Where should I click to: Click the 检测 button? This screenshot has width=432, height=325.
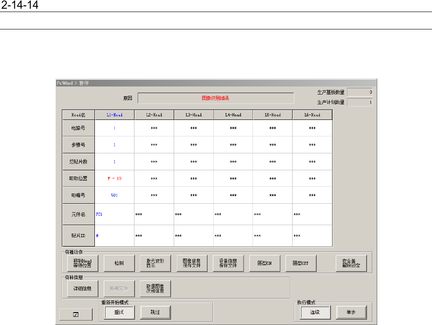tap(119, 263)
